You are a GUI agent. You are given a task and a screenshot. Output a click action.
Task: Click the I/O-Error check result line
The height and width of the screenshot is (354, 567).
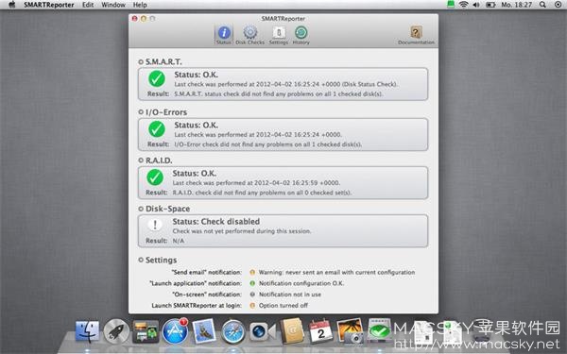click(x=268, y=144)
